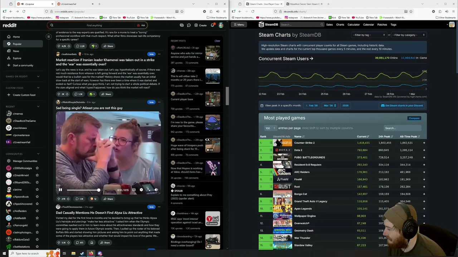Open the SteamDB Menu button

[238, 25]
